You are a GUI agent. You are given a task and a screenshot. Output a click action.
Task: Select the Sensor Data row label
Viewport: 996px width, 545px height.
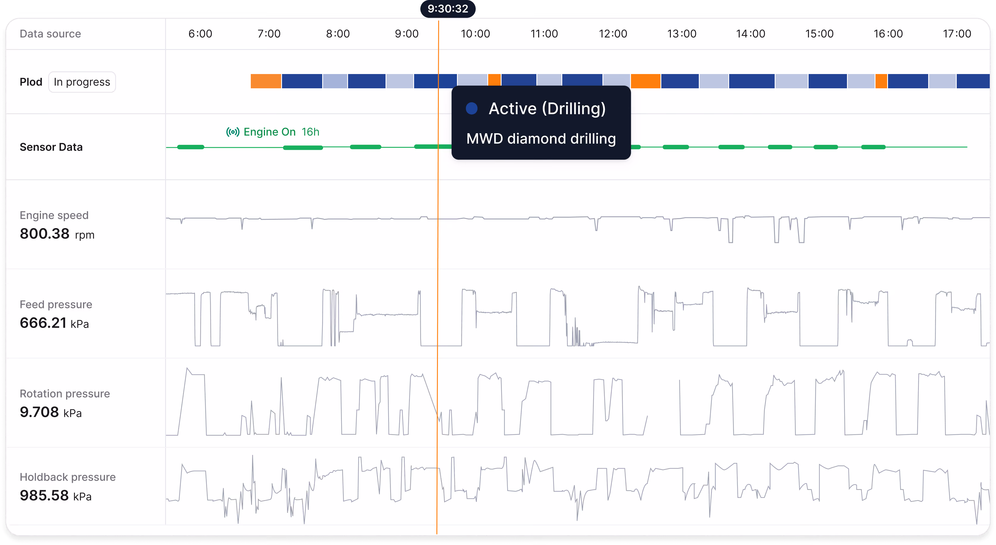(51, 147)
